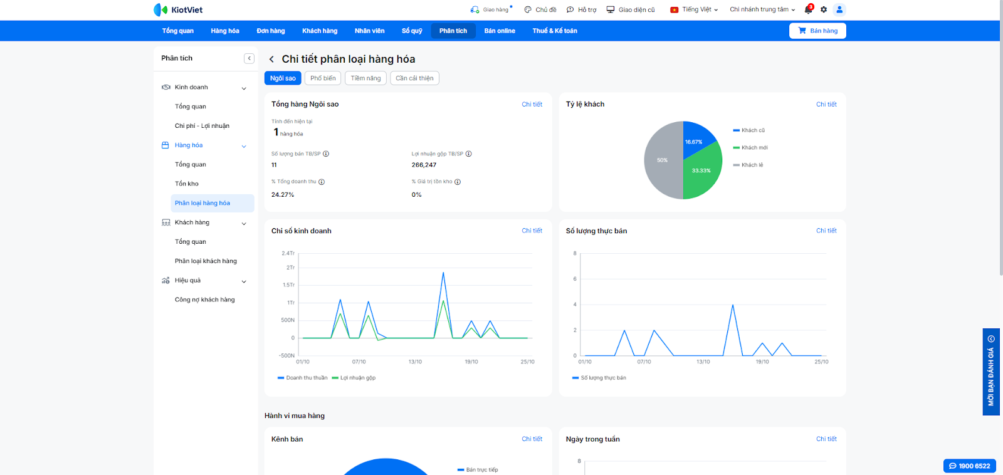Click the 50% gray slice of the pie chart
The height and width of the screenshot is (475, 1003).
(663, 160)
